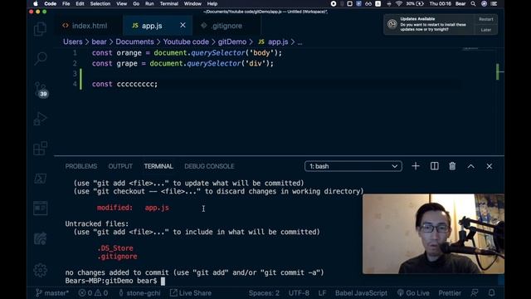The height and width of the screenshot is (299, 531).
Task: Open the Selection menu
Action: point(100,3)
